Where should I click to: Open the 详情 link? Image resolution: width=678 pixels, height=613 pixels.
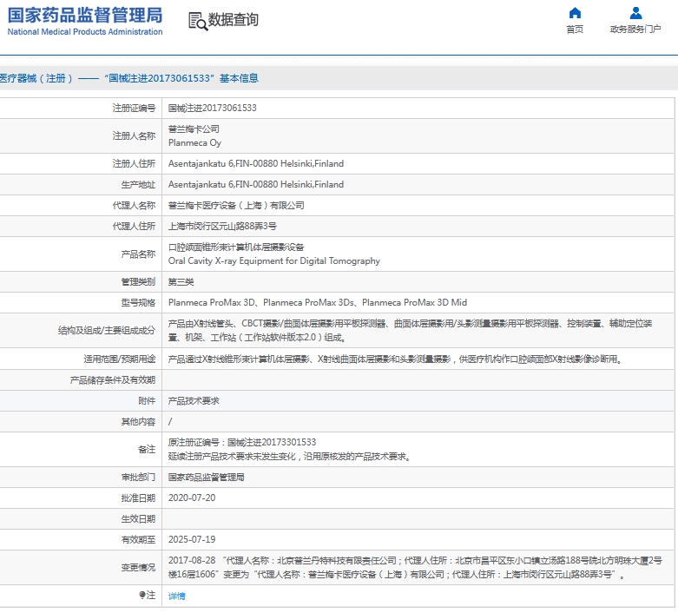click(x=176, y=596)
